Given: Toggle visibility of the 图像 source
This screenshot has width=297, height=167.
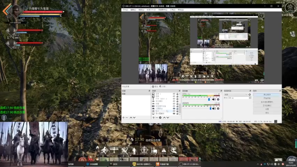Looking at the screenshot, I should [174, 96].
